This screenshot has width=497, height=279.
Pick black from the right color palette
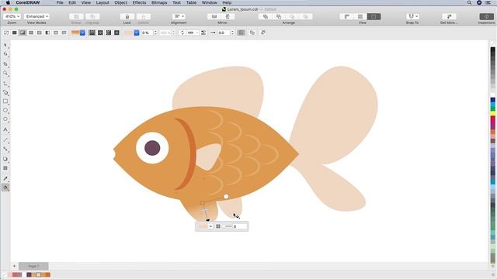pyautogui.click(x=493, y=50)
